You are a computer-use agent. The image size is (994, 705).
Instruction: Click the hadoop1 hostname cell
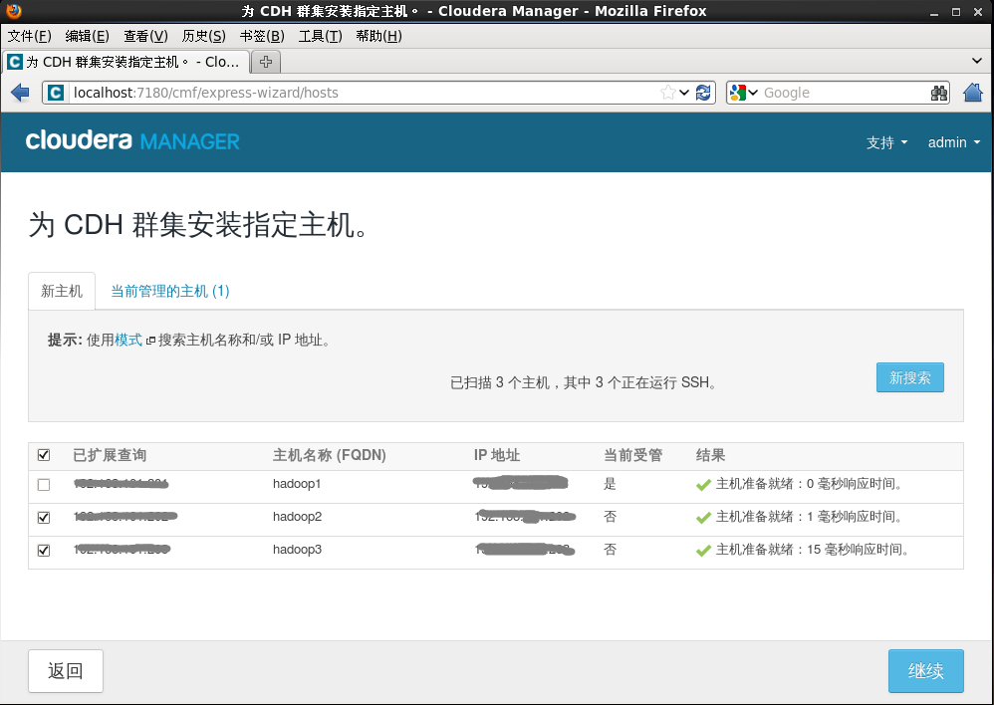coord(297,484)
